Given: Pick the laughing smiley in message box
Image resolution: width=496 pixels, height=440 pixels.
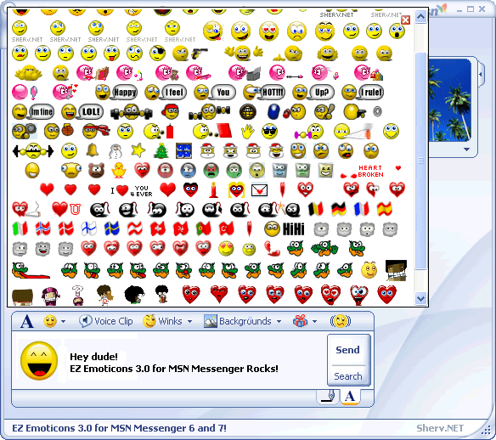Looking at the screenshot, I should point(39,360).
